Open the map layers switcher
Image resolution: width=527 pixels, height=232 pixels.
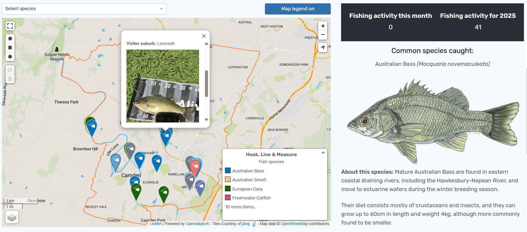(12, 217)
